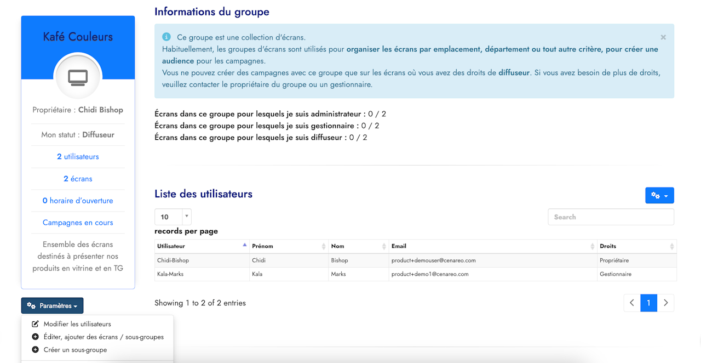The width and height of the screenshot is (701, 363).
Task: Click the owner name Chidi Bishop
Action: [x=101, y=110]
